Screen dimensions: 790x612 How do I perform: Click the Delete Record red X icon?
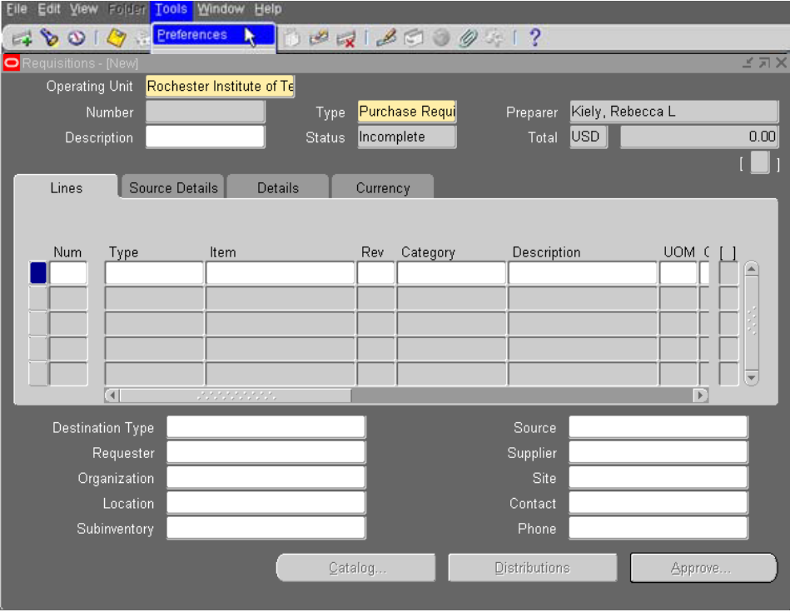pos(346,38)
